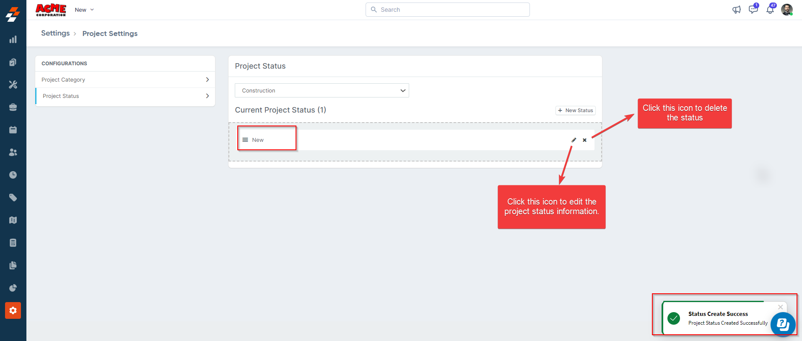Screen dimensions: 802x341
Task: Click the app logo atop the sidebar
Action: 13,14
